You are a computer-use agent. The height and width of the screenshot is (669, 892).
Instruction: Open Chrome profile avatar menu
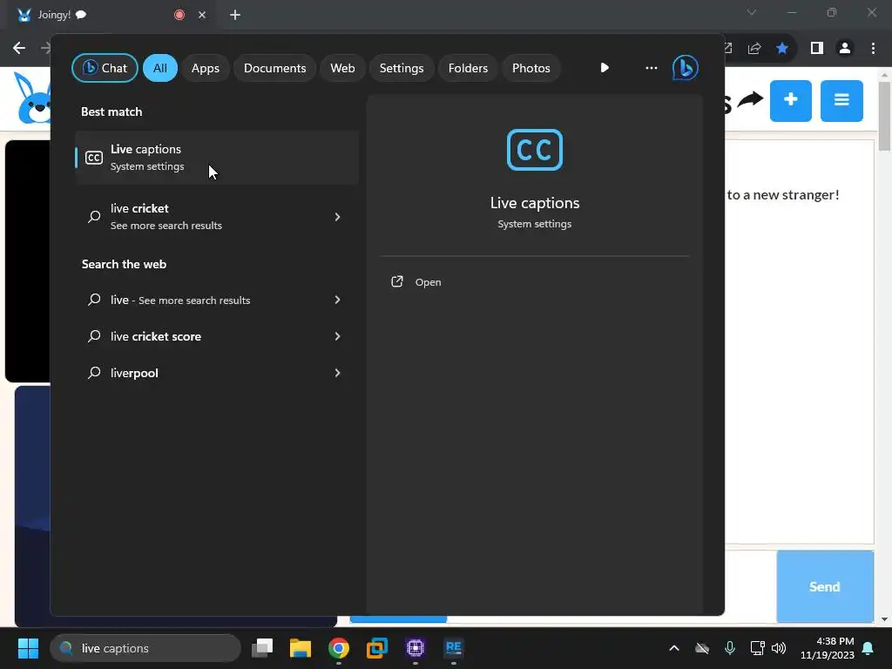tap(845, 49)
